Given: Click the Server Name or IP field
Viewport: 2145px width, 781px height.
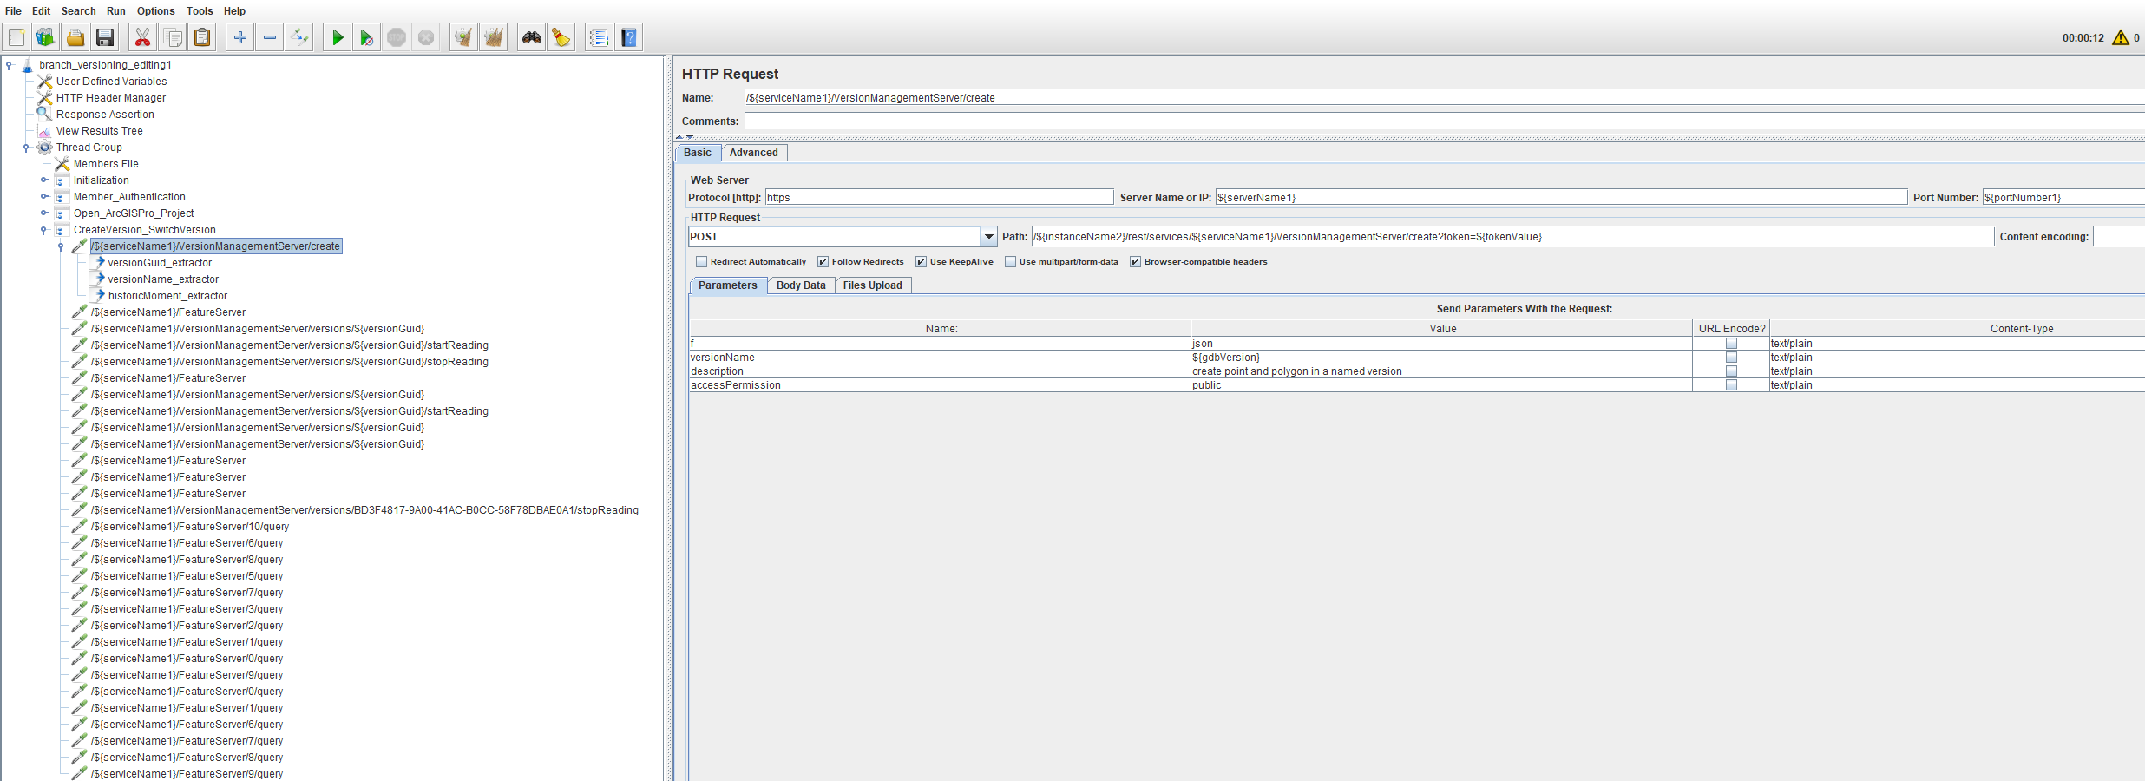Looking at the screenshot, I should pos(1561,198).
